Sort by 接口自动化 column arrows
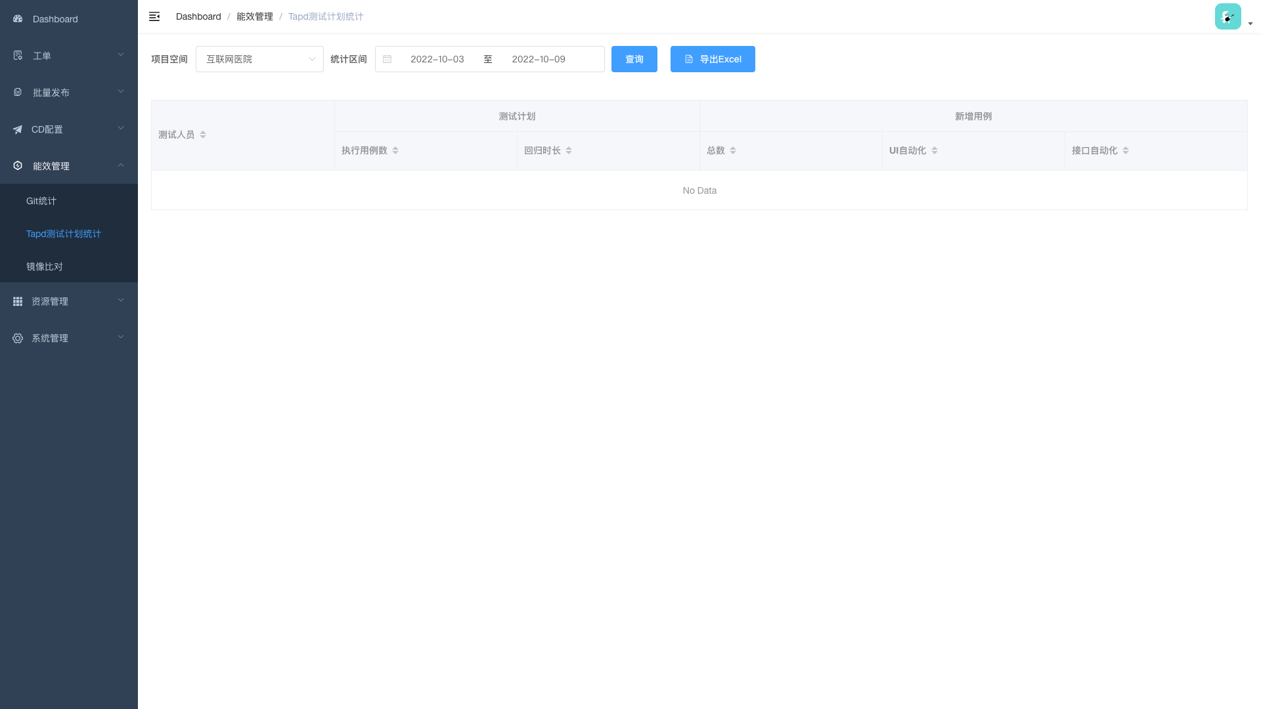 click(1126, 150)
